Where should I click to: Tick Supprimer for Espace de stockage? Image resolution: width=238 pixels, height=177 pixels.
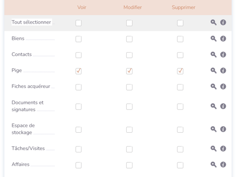coord(180,130)
